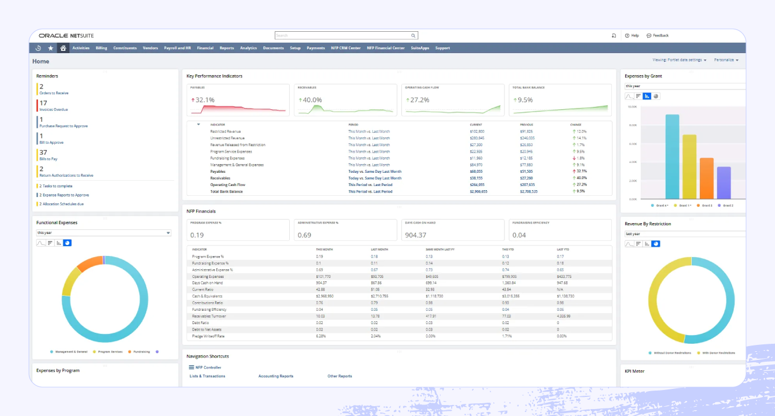Click the search magnifier icon
This screenshot has width=775, height=416.
coord(413,35)
